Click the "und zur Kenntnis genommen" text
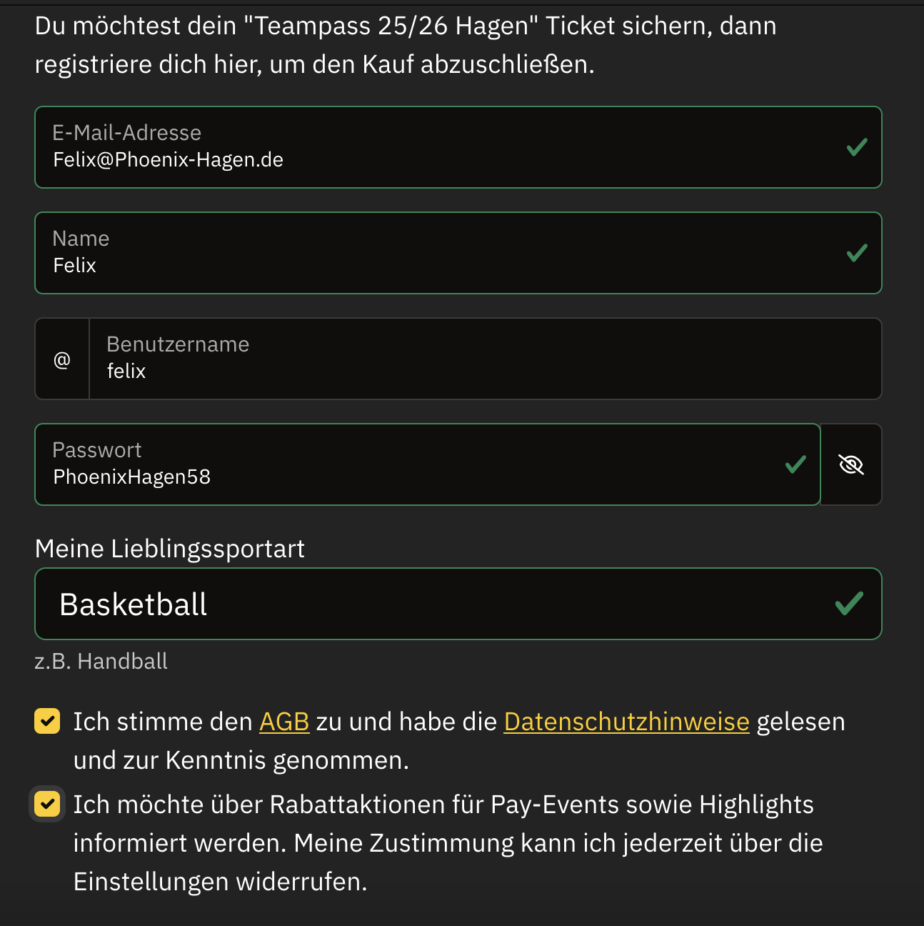Viewport: 924px width, 926px height. click(241, 760)
